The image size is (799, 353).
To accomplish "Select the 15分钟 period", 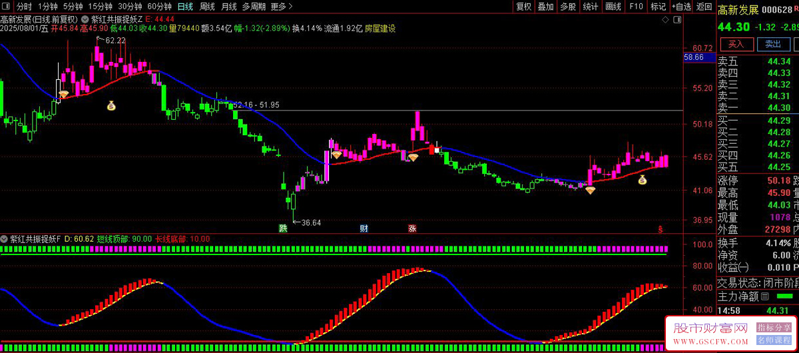I will coord(100,7).
